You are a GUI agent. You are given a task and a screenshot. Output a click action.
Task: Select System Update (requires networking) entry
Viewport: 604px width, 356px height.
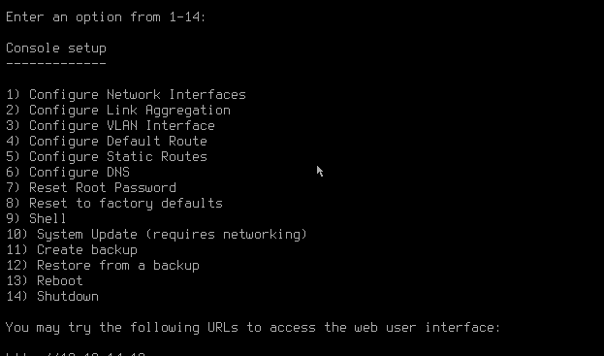(x=156, y=234)
